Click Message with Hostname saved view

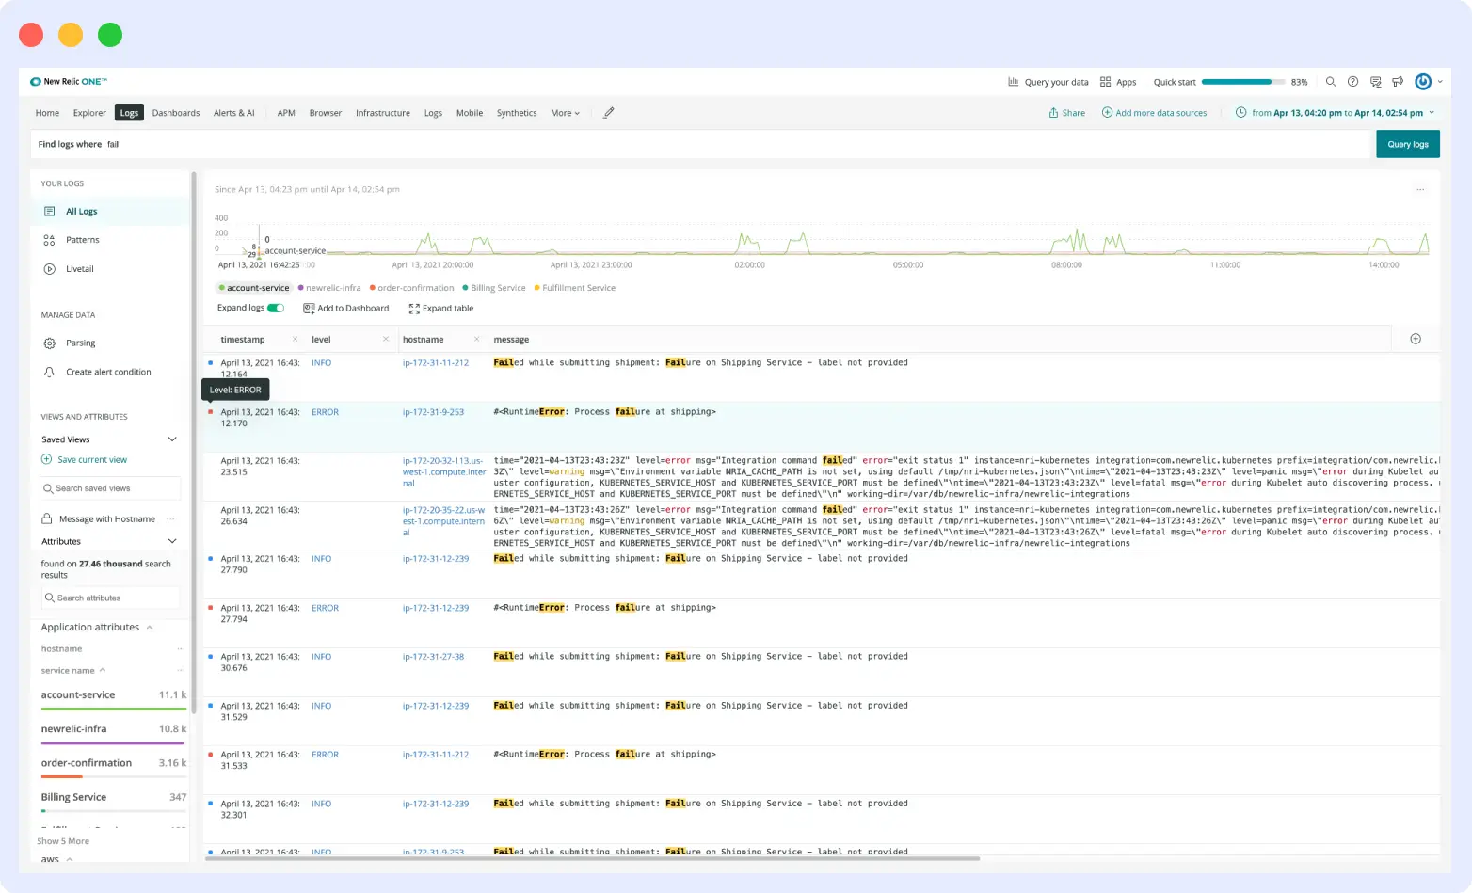(x=106, y=519)
